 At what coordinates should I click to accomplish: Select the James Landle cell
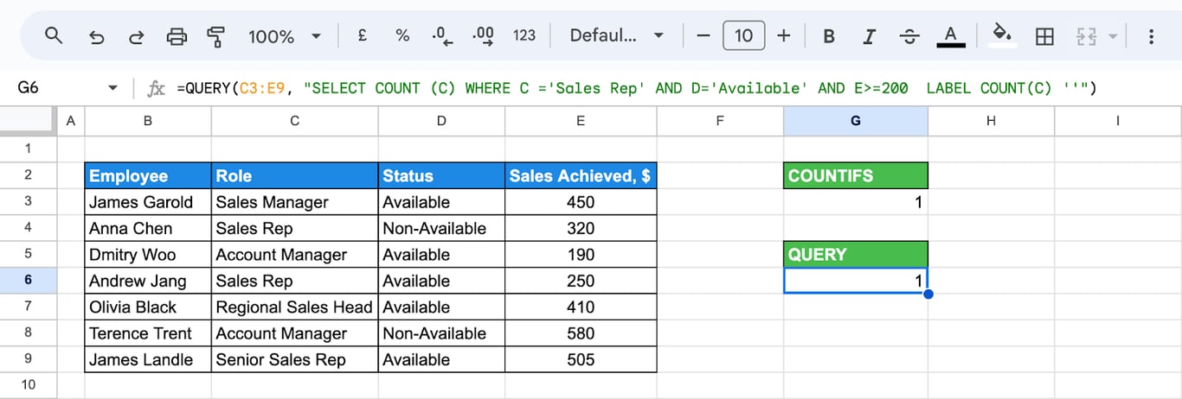point(148,359)
